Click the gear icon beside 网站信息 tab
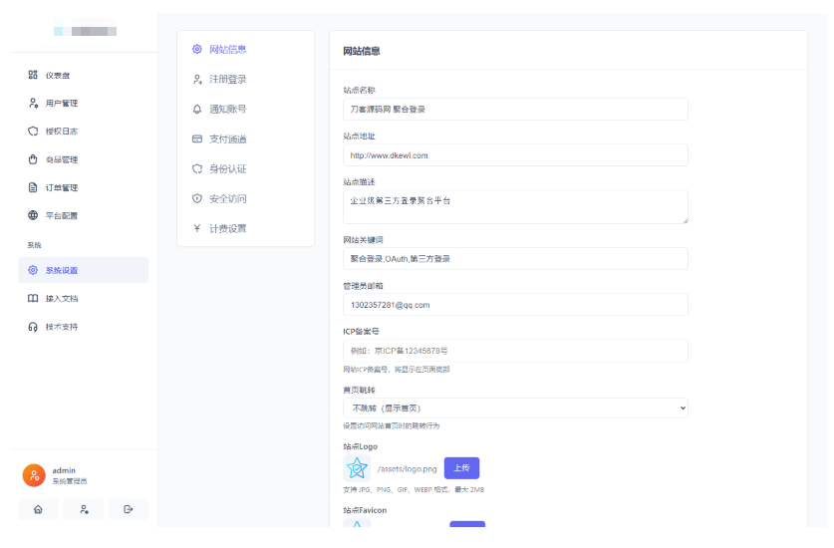834x548 pixels. pyautogui.click(x=197, y=49)
